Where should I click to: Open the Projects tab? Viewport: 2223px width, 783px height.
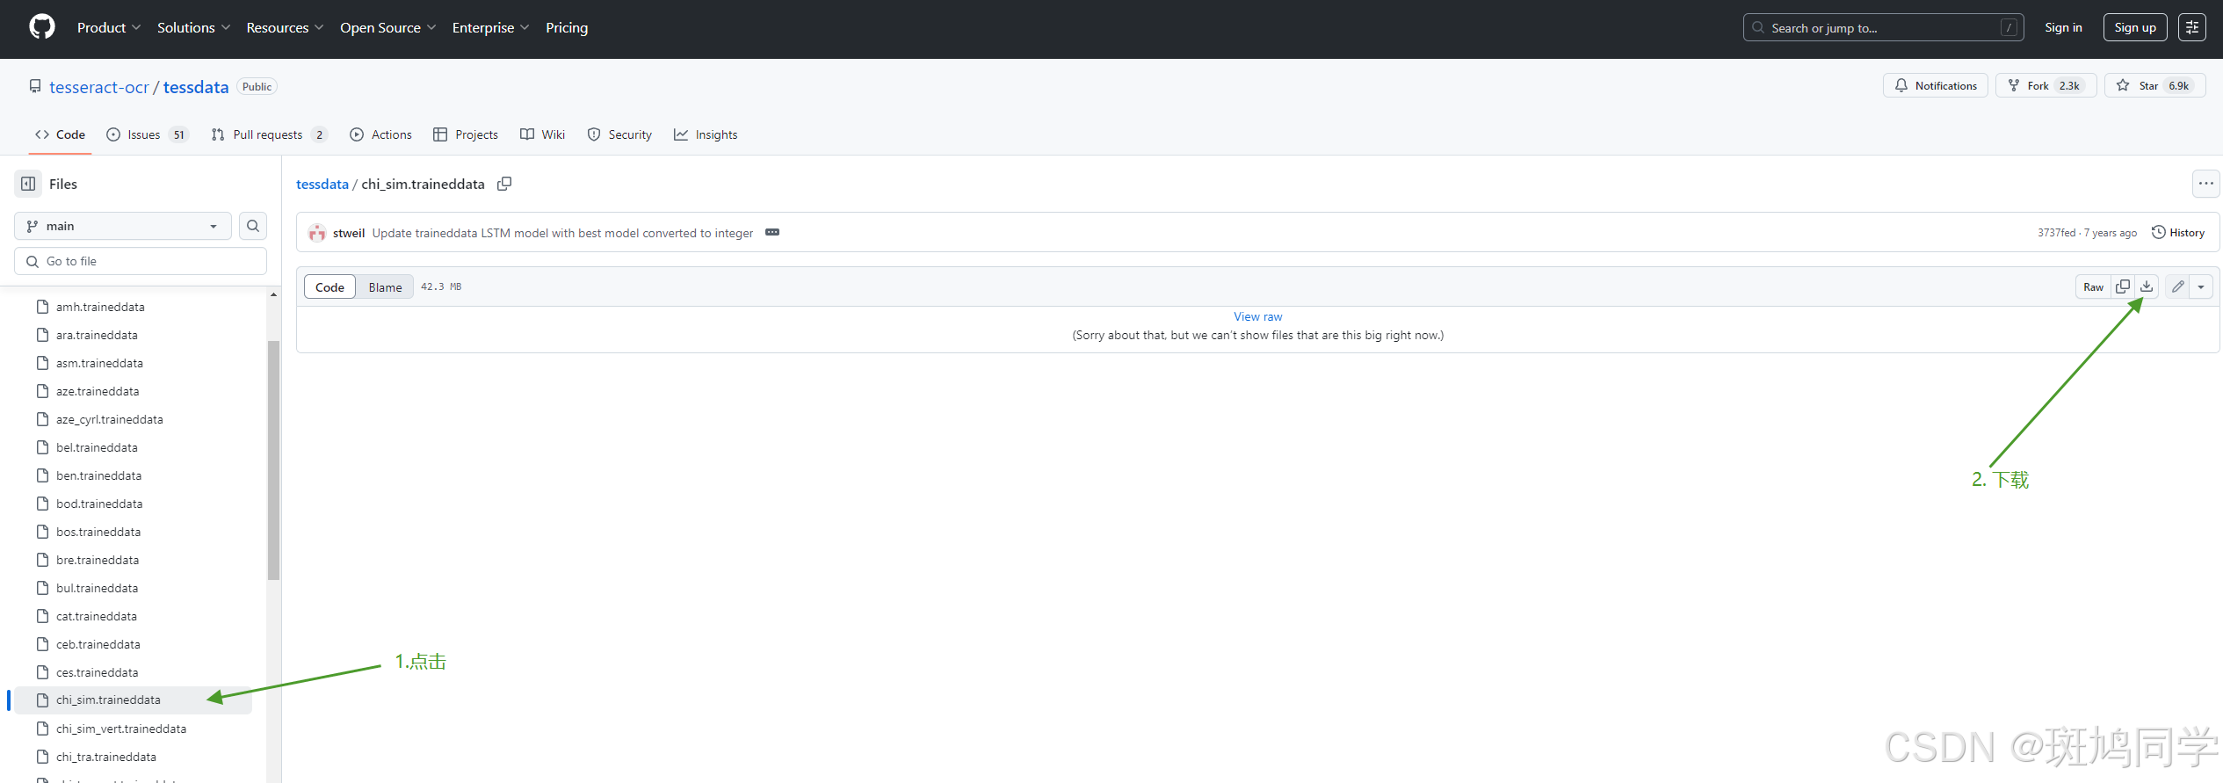click(466, 134)
